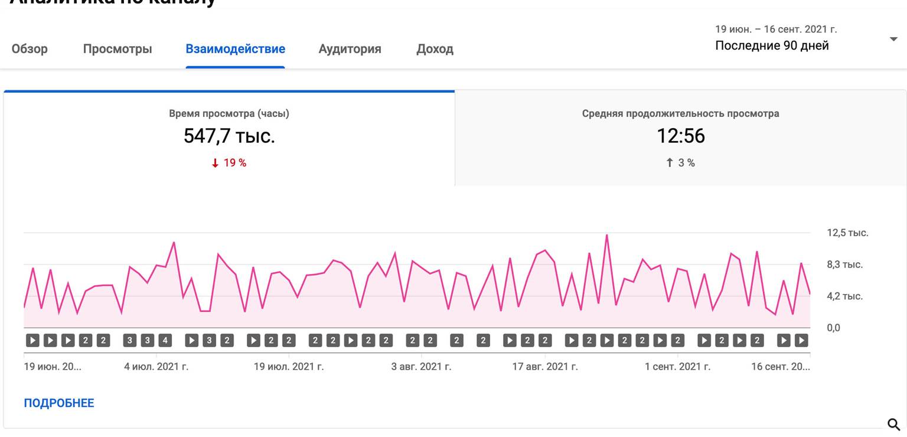The height and width of the screenshot is (437, 907).
Task: Select the Взаимодействие tab
Action: click(x=236, y=49)
